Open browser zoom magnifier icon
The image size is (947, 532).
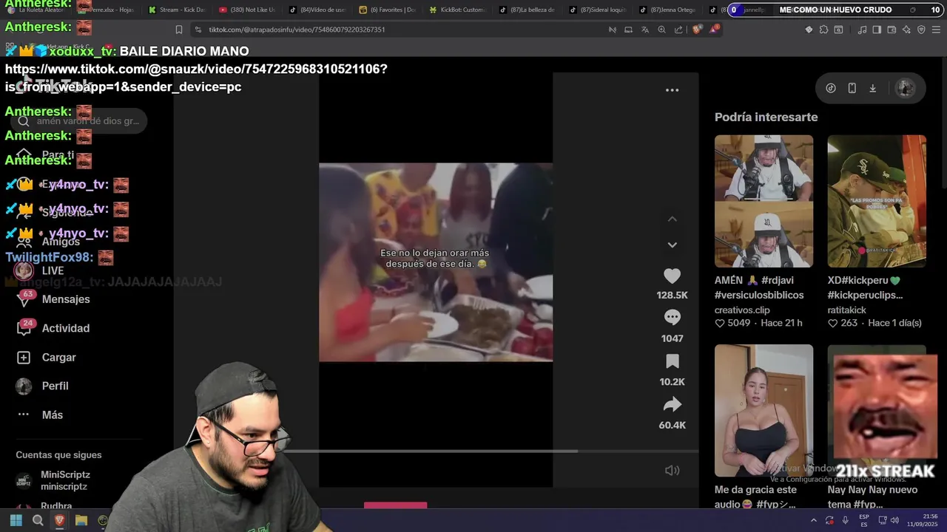click(x=661, y=30)
